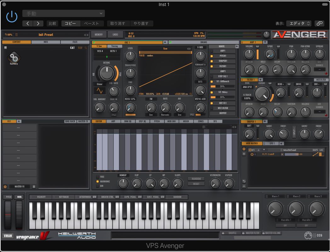Image resolution: width=330 pixels, height=252 pixels.
Task: Open the Factory content folder
Action: (x=14, y=58)
